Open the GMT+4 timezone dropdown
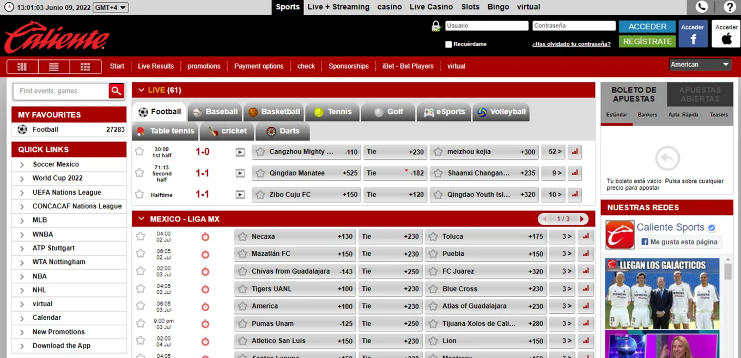This screenshot has width=741, height=358. tap(111, 8)
